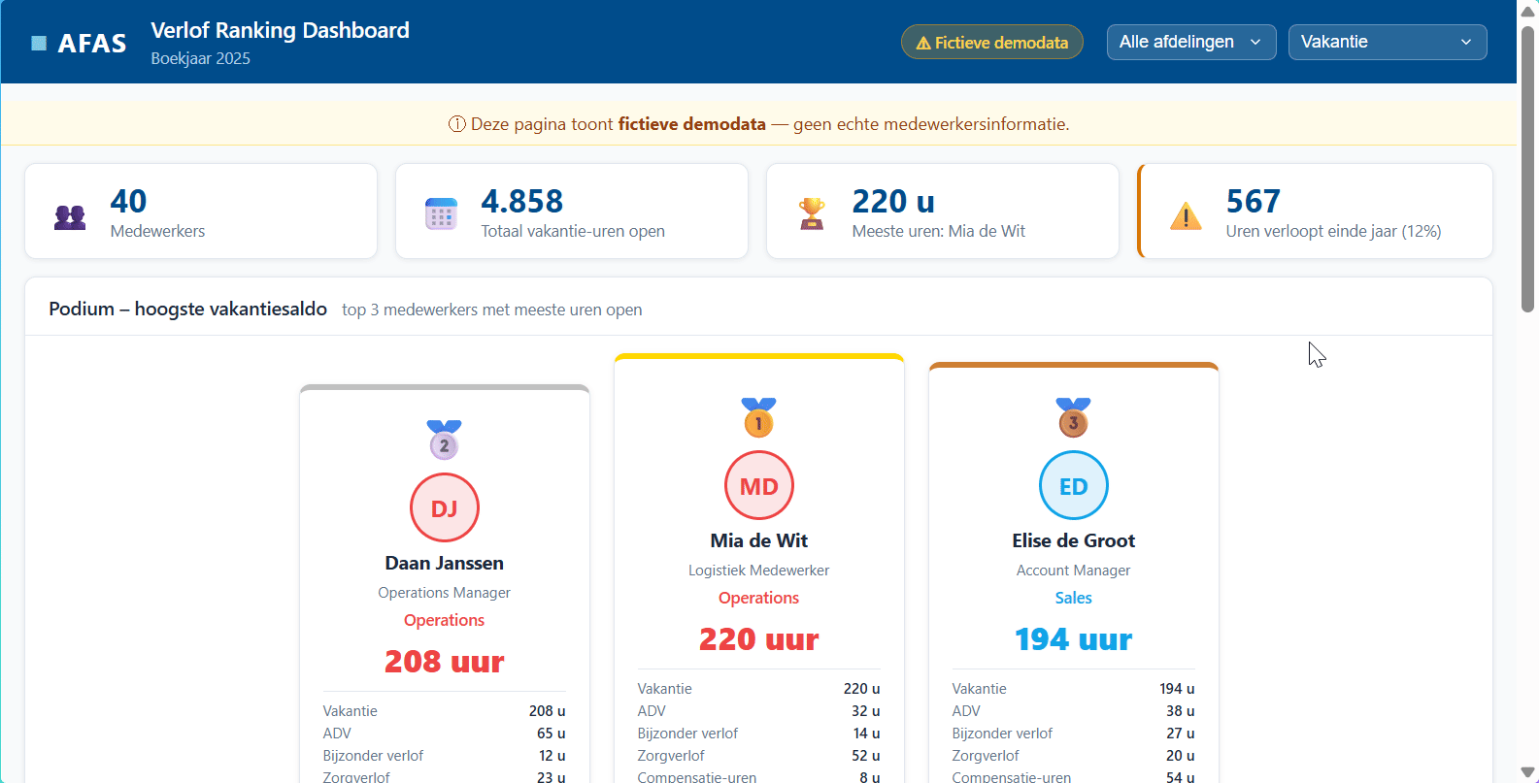Screen dimensions: 1539x783
Task: Click the 567 expiring hours value
Action: pyautogui.click(x=1254, y=201)
